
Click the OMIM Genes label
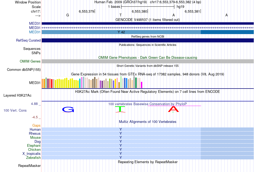tap(30, 61)
